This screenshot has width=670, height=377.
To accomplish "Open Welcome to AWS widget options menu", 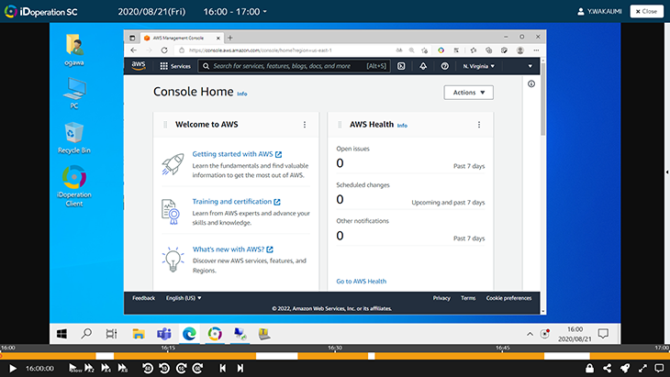I will point(305,125).
